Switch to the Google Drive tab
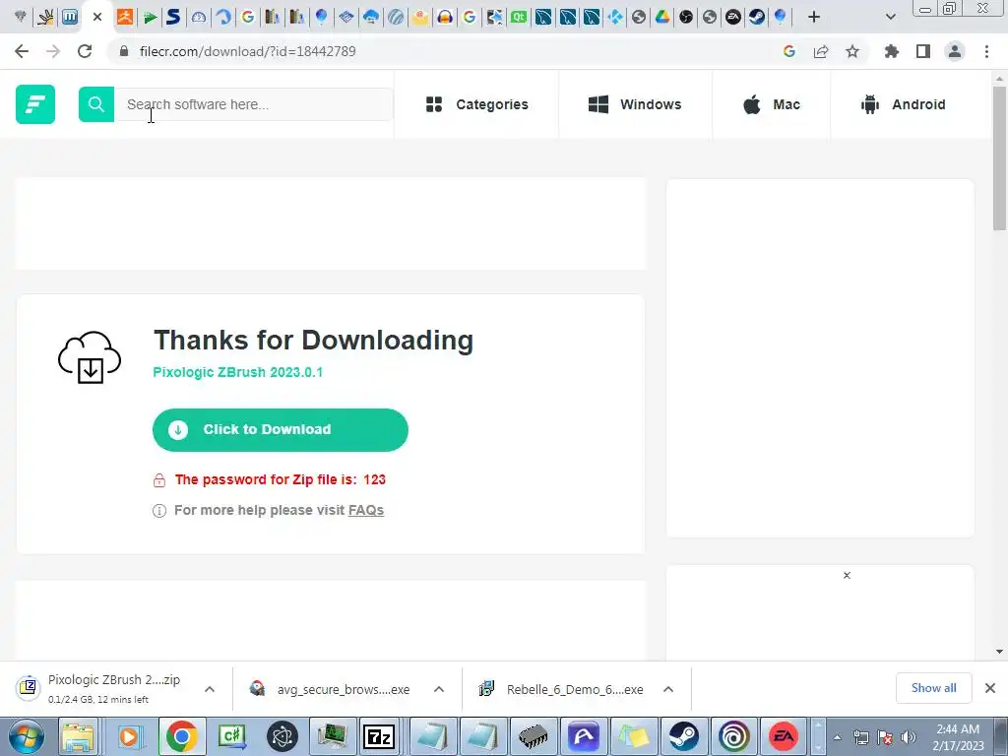This screenshot has height=756, width=1008. pos(662,17)
